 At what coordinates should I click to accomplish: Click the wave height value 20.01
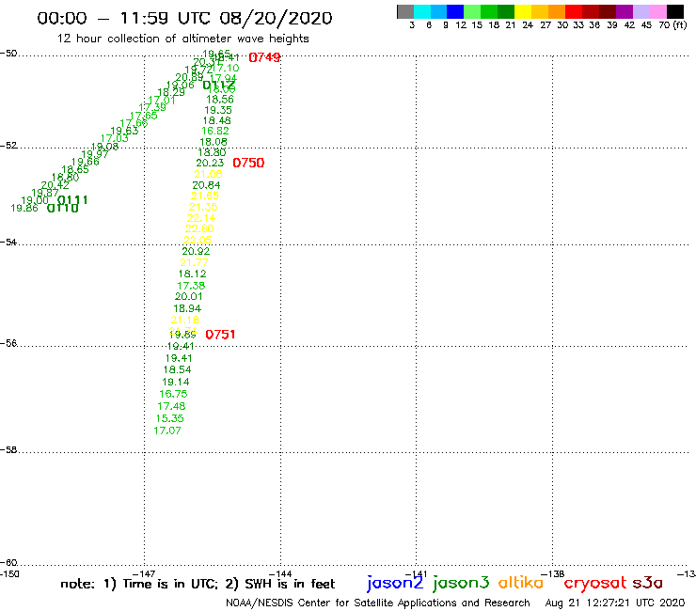189,296
